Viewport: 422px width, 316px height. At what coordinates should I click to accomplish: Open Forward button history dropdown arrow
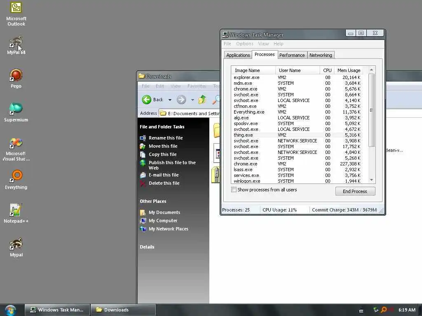pyautogui.click(x=192, y=100)
